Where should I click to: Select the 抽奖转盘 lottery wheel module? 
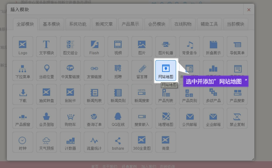point(46,94)
